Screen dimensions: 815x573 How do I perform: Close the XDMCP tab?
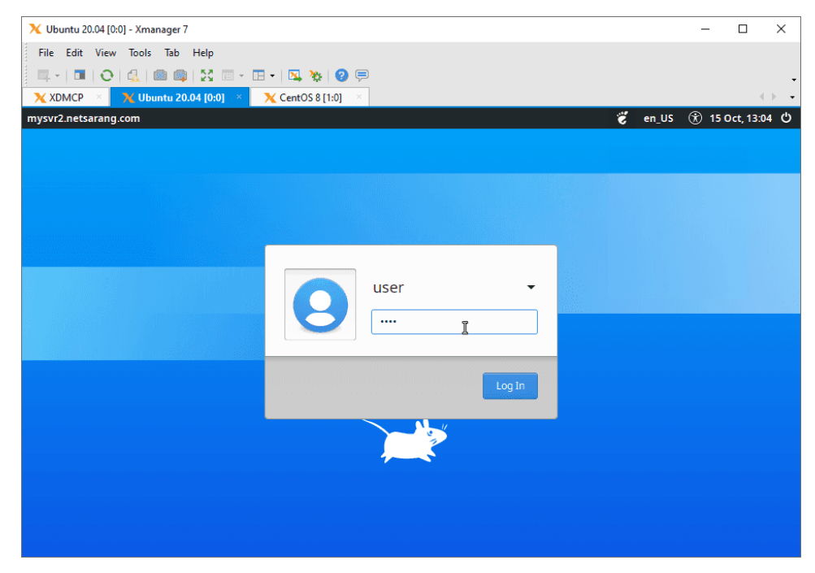pos(99,97)
